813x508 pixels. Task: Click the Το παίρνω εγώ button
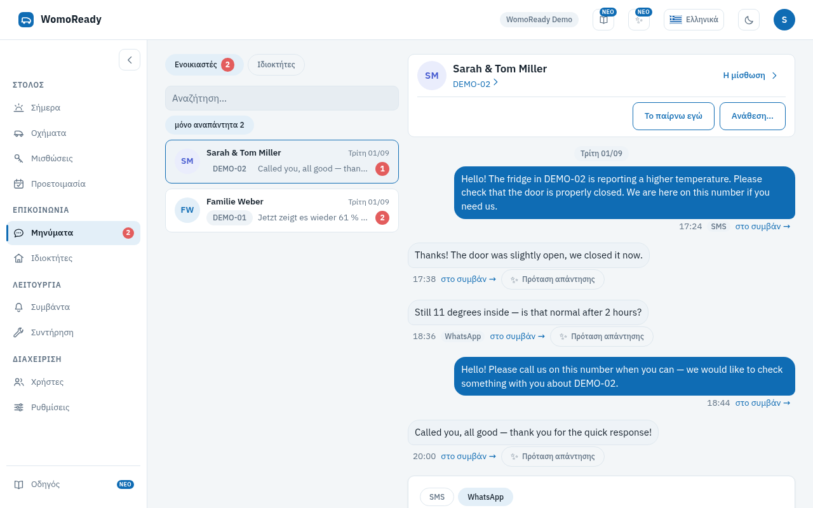coord(673,116)
